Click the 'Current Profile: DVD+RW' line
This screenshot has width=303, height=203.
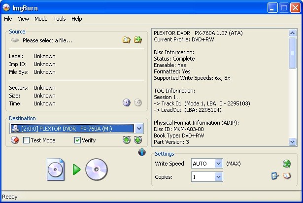pos(184,39)
